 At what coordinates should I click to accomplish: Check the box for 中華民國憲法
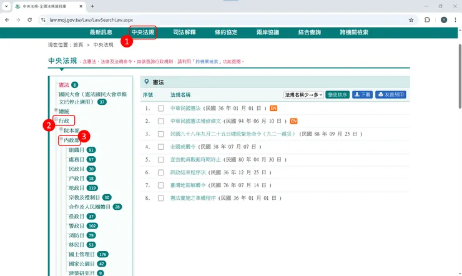pyautogui.click(x=161, y=108)
